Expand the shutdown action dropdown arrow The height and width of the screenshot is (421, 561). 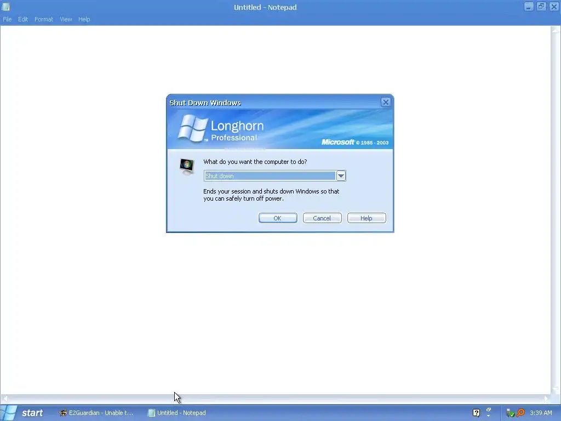pyautogui.click(x=341, y=176)
